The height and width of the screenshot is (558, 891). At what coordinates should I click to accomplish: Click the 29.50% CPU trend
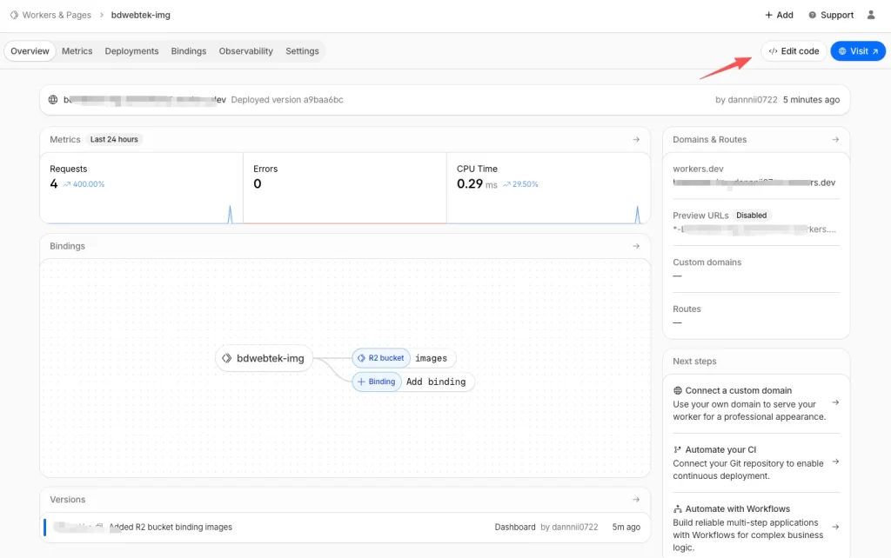(x=520, y=184)
